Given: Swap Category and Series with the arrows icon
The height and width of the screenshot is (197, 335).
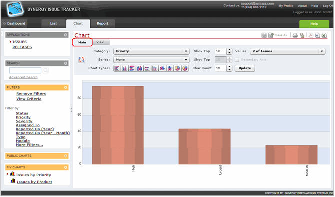Looking at the screenshot, I should pos(81,60).
